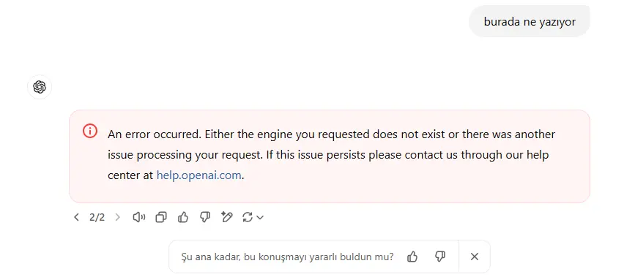Open the help.openai.com link

coord(198,175)
